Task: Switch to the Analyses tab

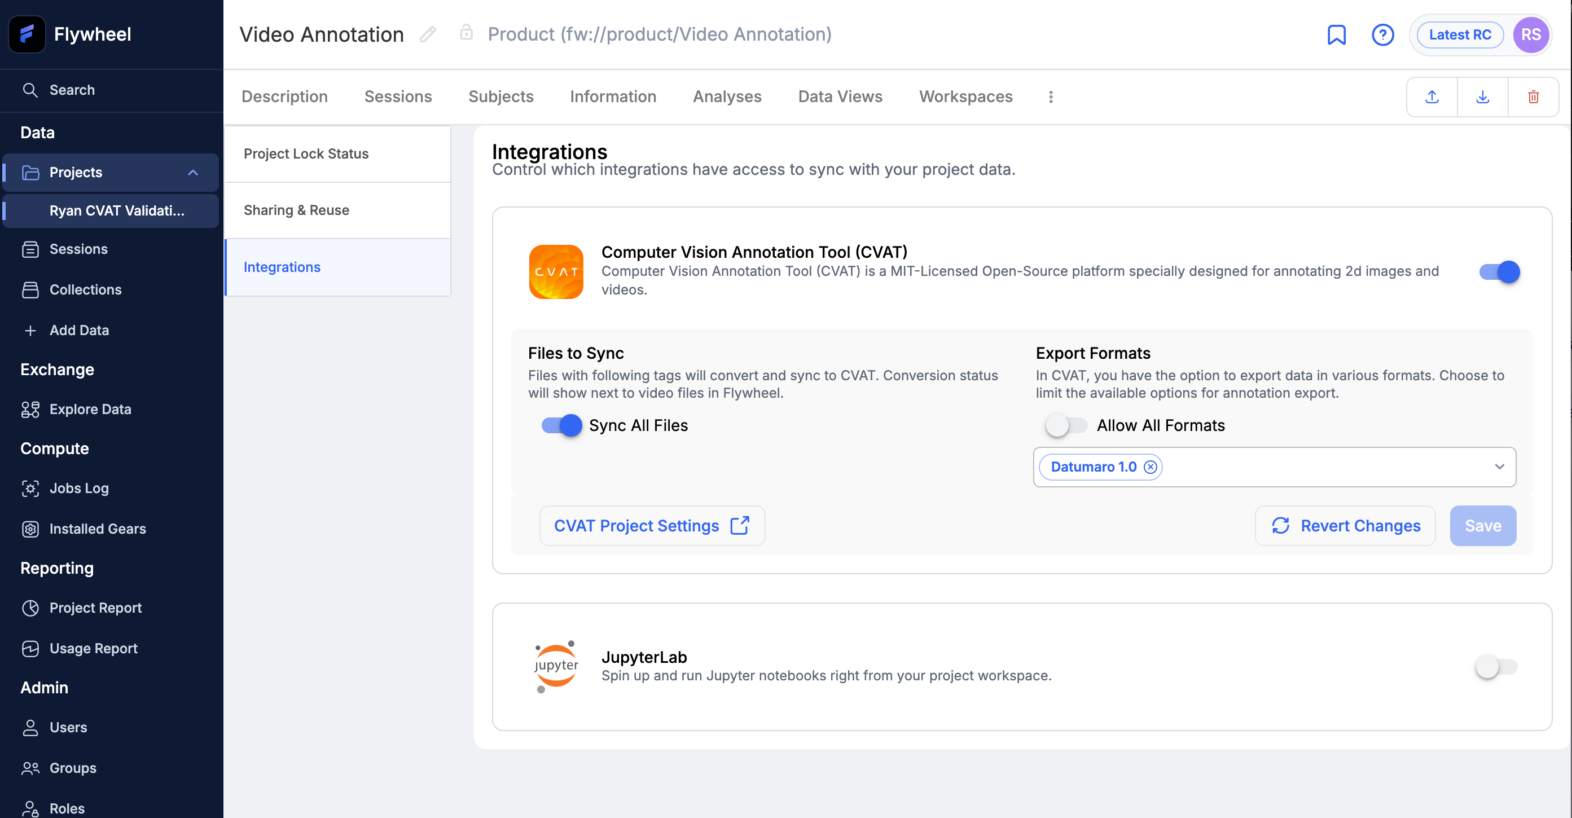Action: coord(727,96)
